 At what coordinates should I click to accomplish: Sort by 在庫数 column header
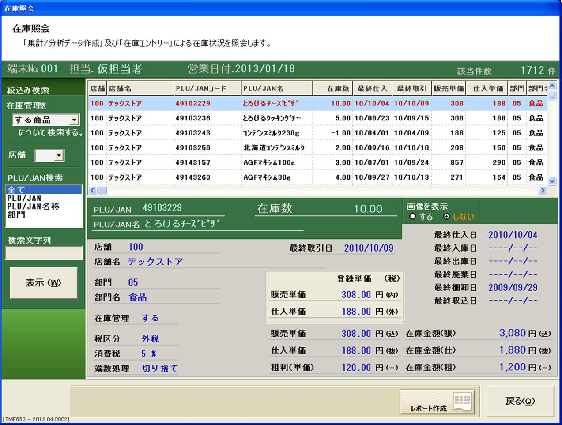[332, 89]
